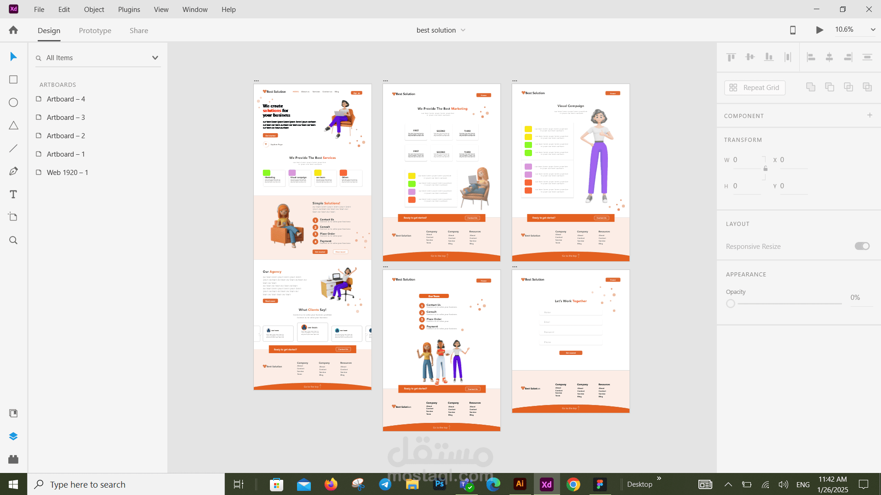881x495 pixels.
Task: Open the best solution document menu
Action: coord(463,30)
